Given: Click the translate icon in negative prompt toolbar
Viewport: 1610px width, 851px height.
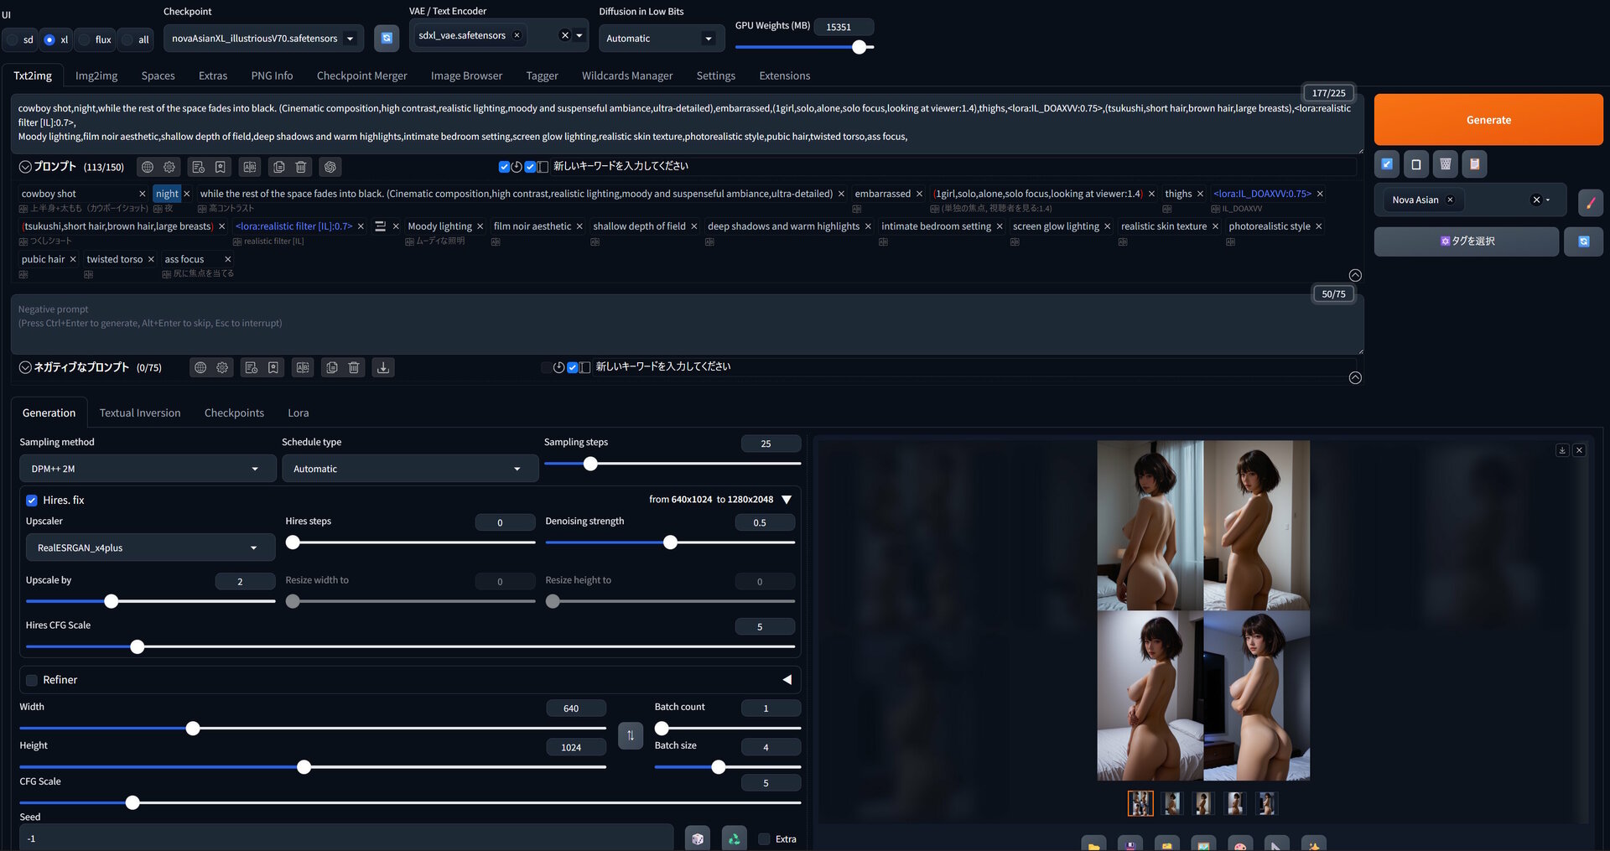Looking at the screenshot, I should click(x=303, y=367).
